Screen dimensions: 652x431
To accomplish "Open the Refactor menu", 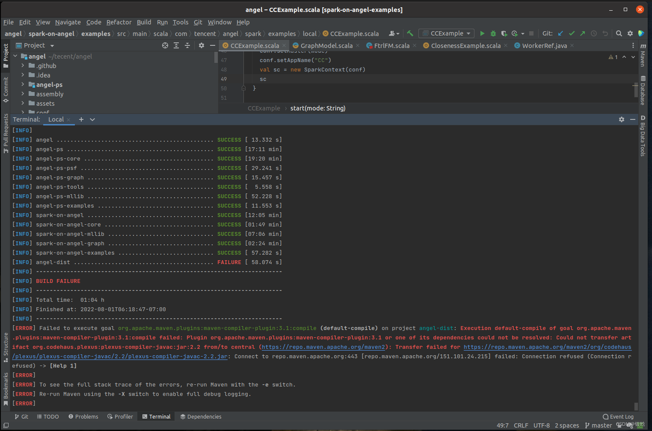I will click(119, 22).
